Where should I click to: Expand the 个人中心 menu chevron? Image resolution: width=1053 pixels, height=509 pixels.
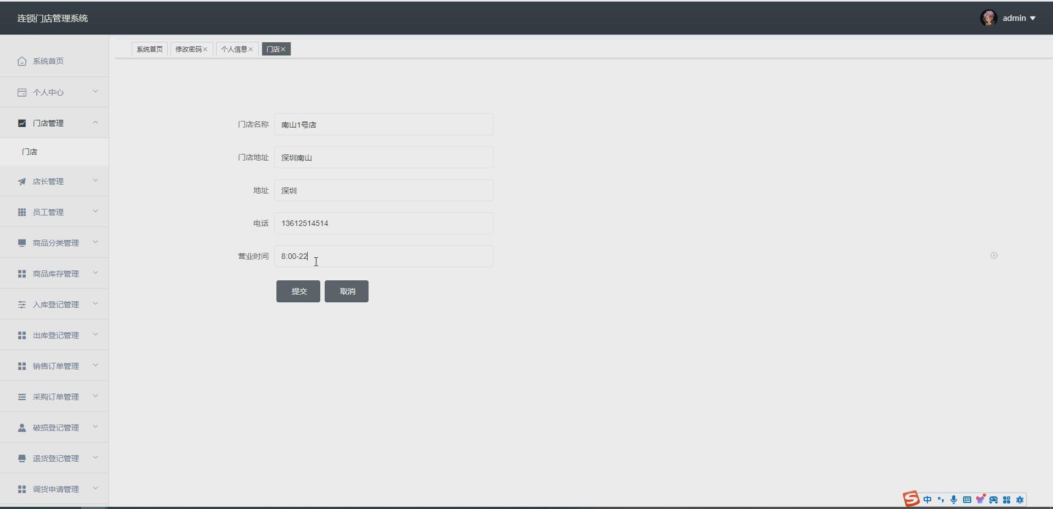[95, 92]
